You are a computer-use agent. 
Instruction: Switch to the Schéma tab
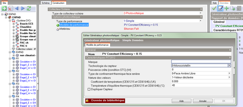pyautogui.click(x=46, y=3)
